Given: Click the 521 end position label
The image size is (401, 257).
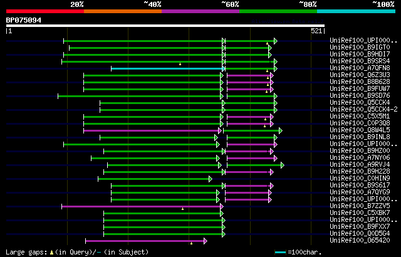Looking at the screenshot, I should coord(316,31).
